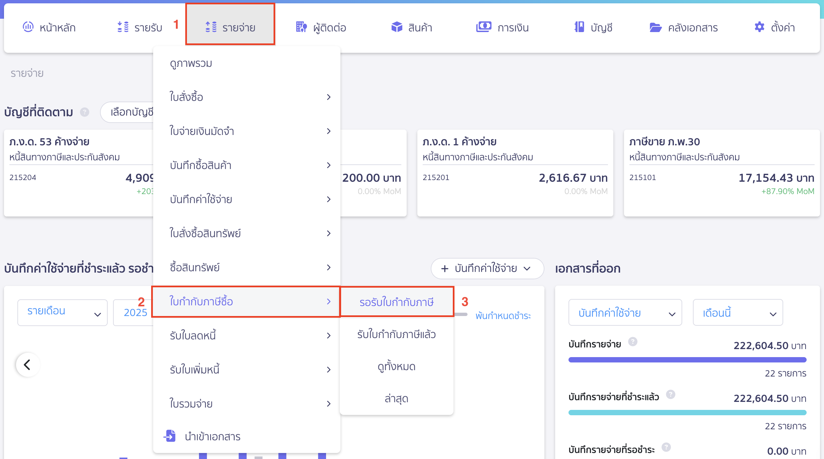824x459 pixels.
Task: Click the + บันทึกค่าใช้จ่าย button
Action: (x=487, y=268)
